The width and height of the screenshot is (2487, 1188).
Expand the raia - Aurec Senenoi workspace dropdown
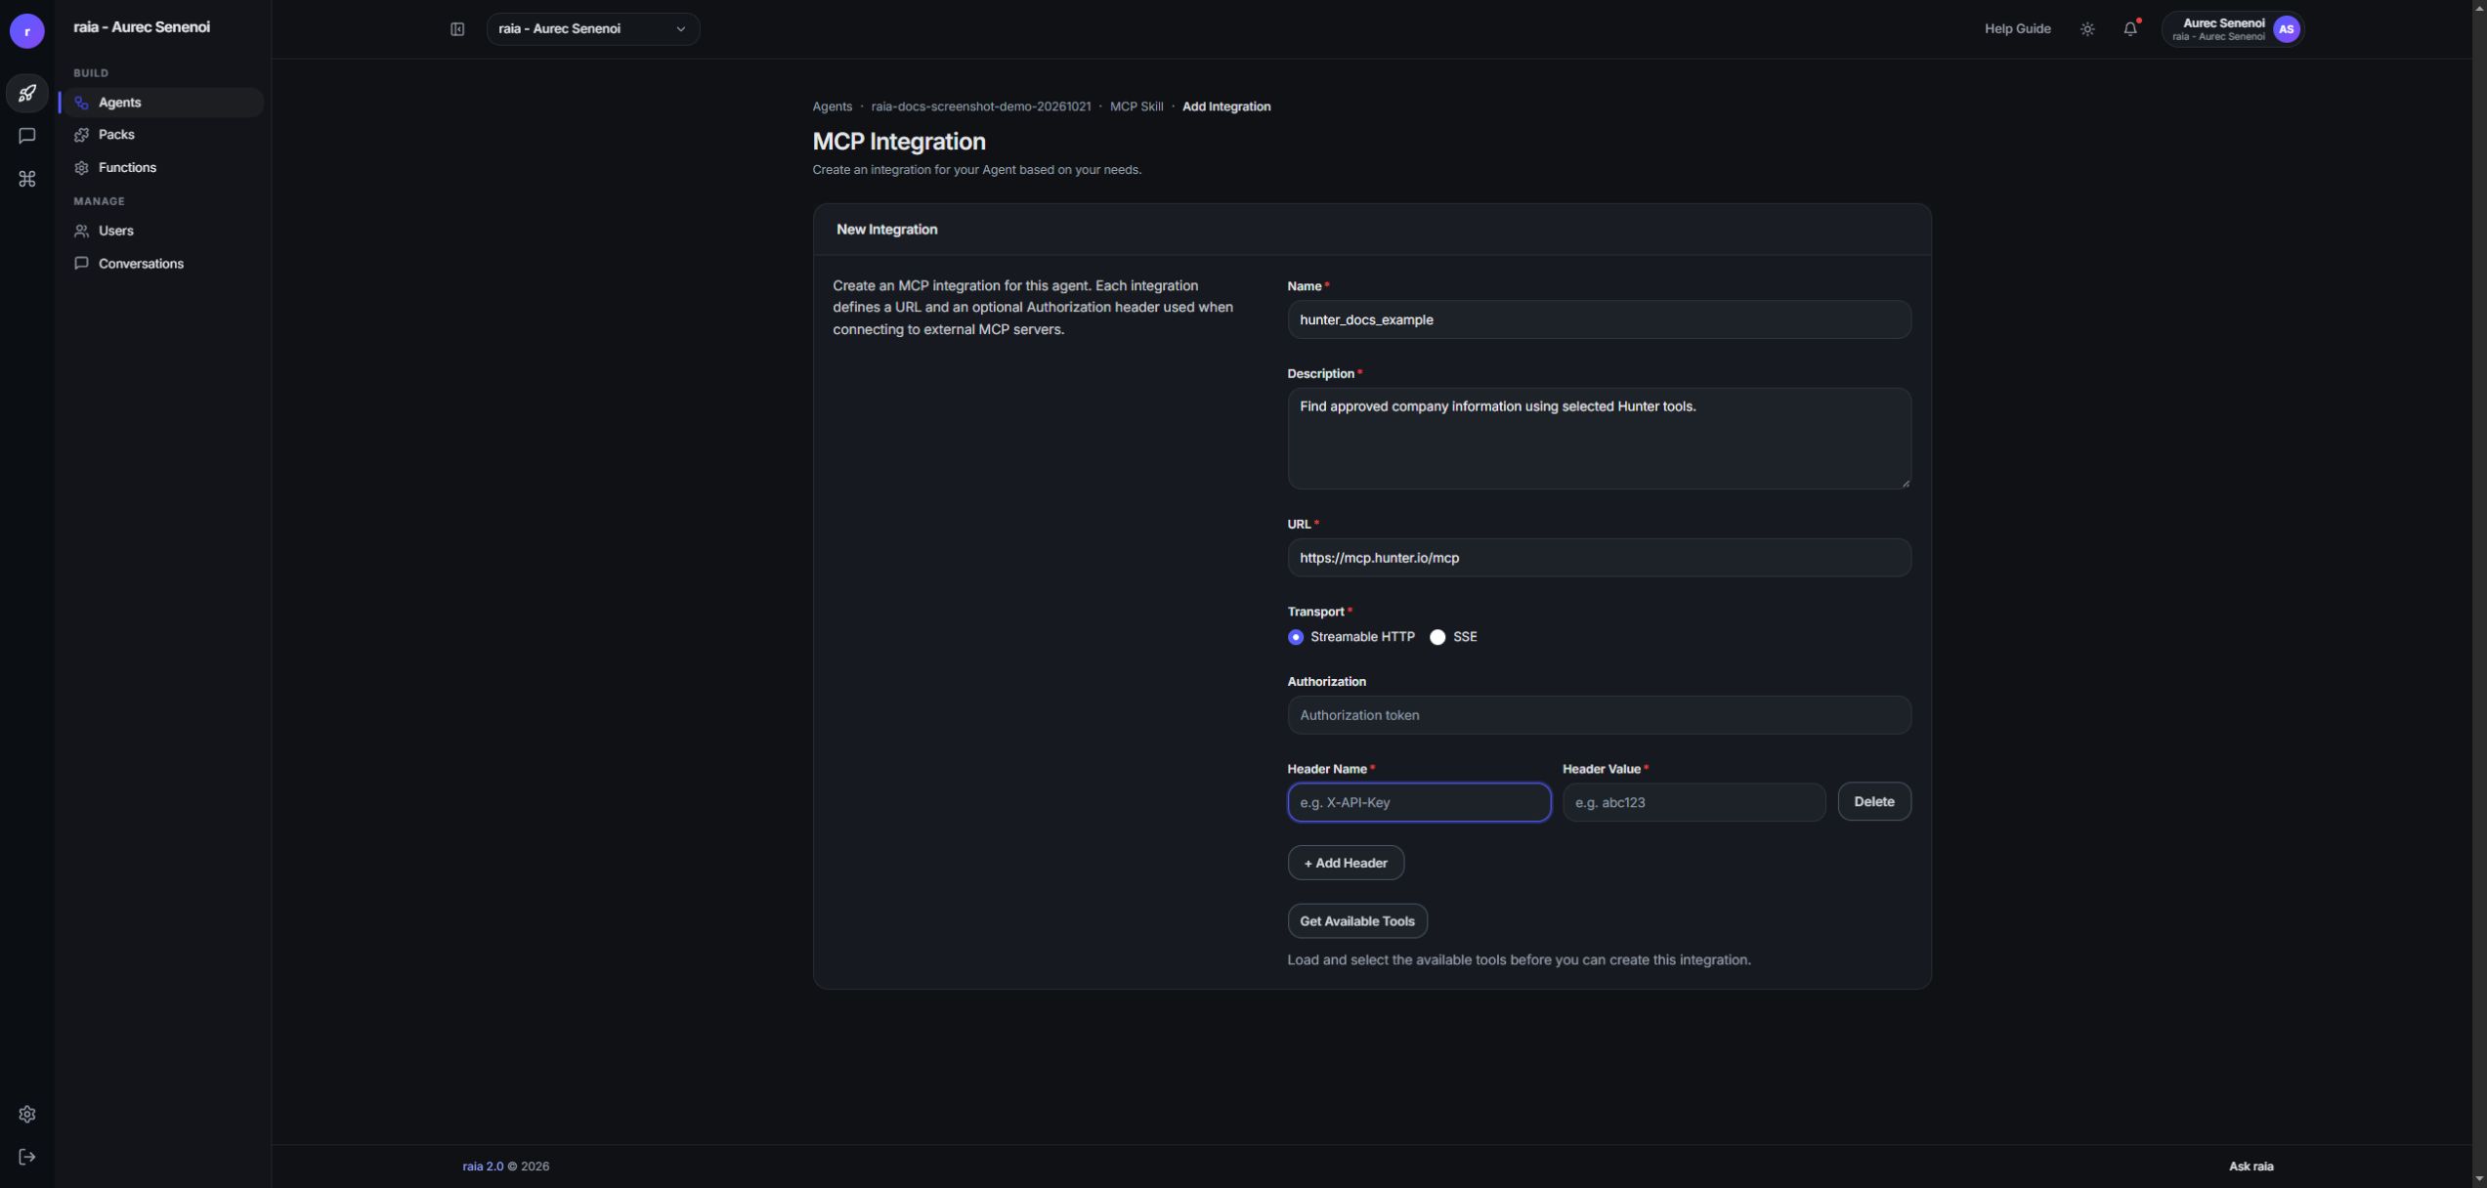tap(593, 29)
